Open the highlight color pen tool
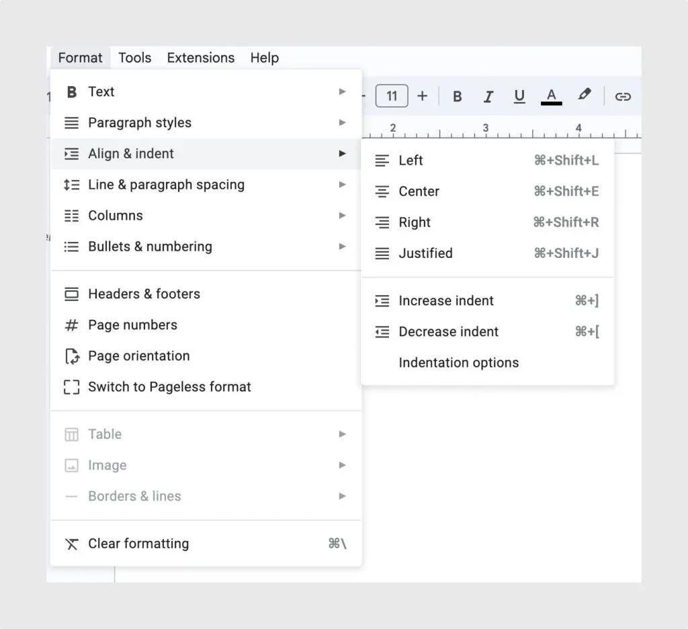 click(585, 95)
